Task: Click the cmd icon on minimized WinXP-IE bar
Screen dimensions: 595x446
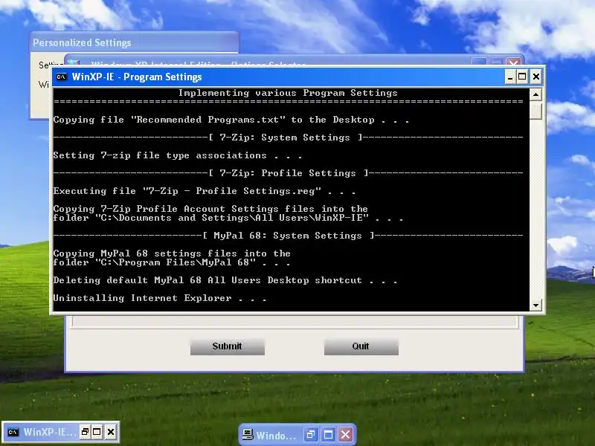Action: [13, 432]
